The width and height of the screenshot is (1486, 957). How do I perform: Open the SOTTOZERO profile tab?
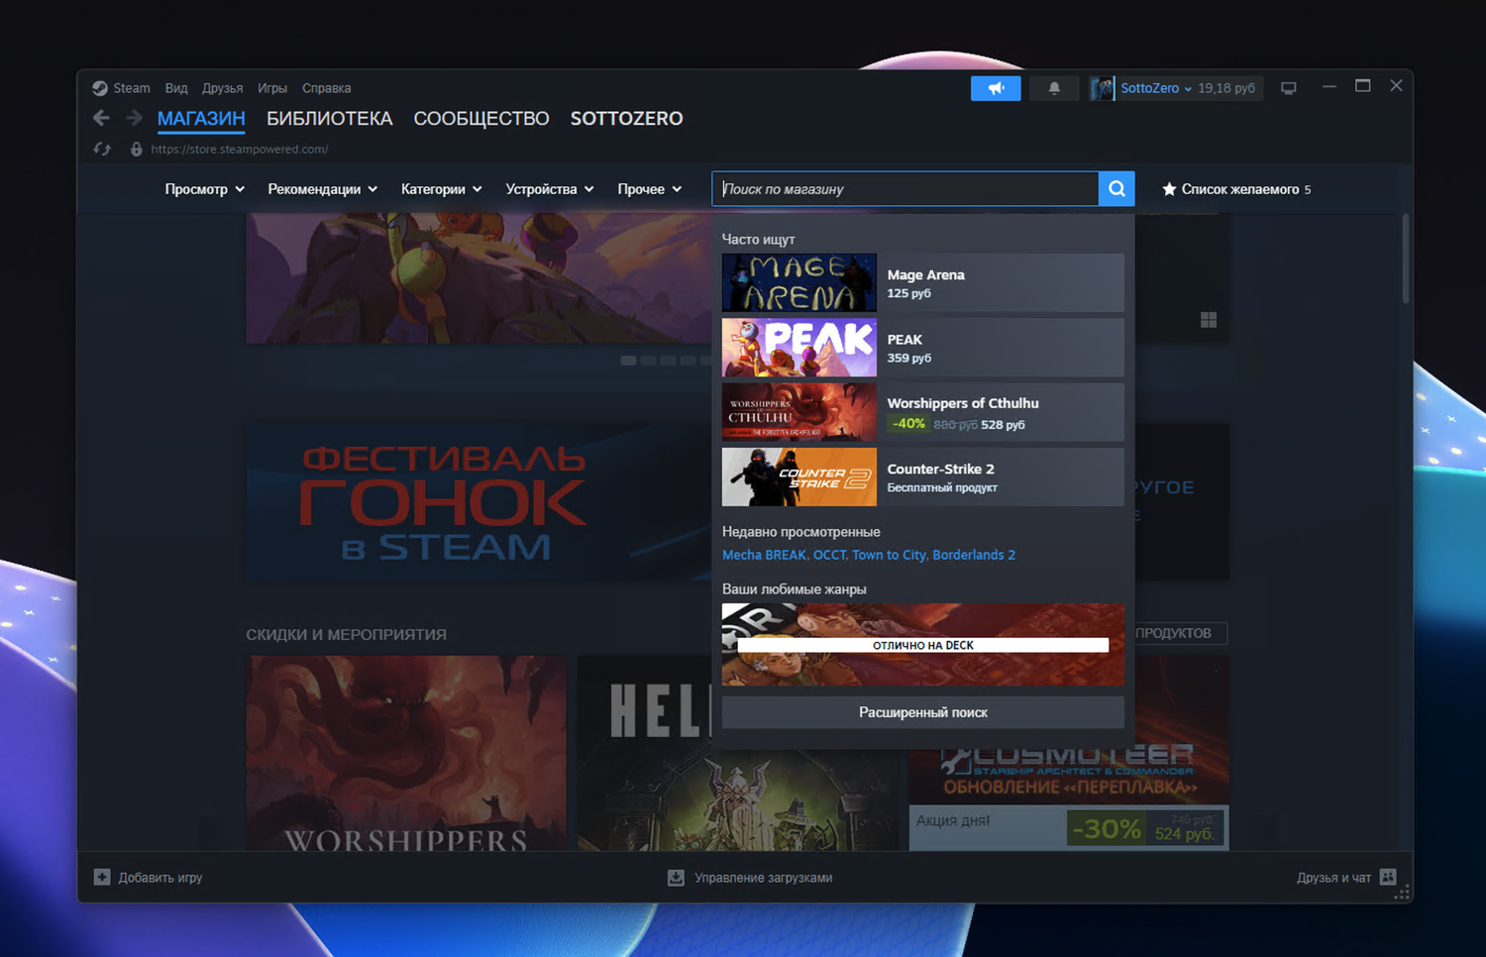pos(627,119)
